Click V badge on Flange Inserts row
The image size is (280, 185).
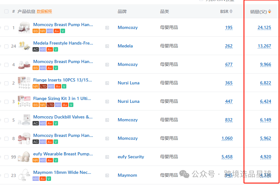click(x=64, y=86)
